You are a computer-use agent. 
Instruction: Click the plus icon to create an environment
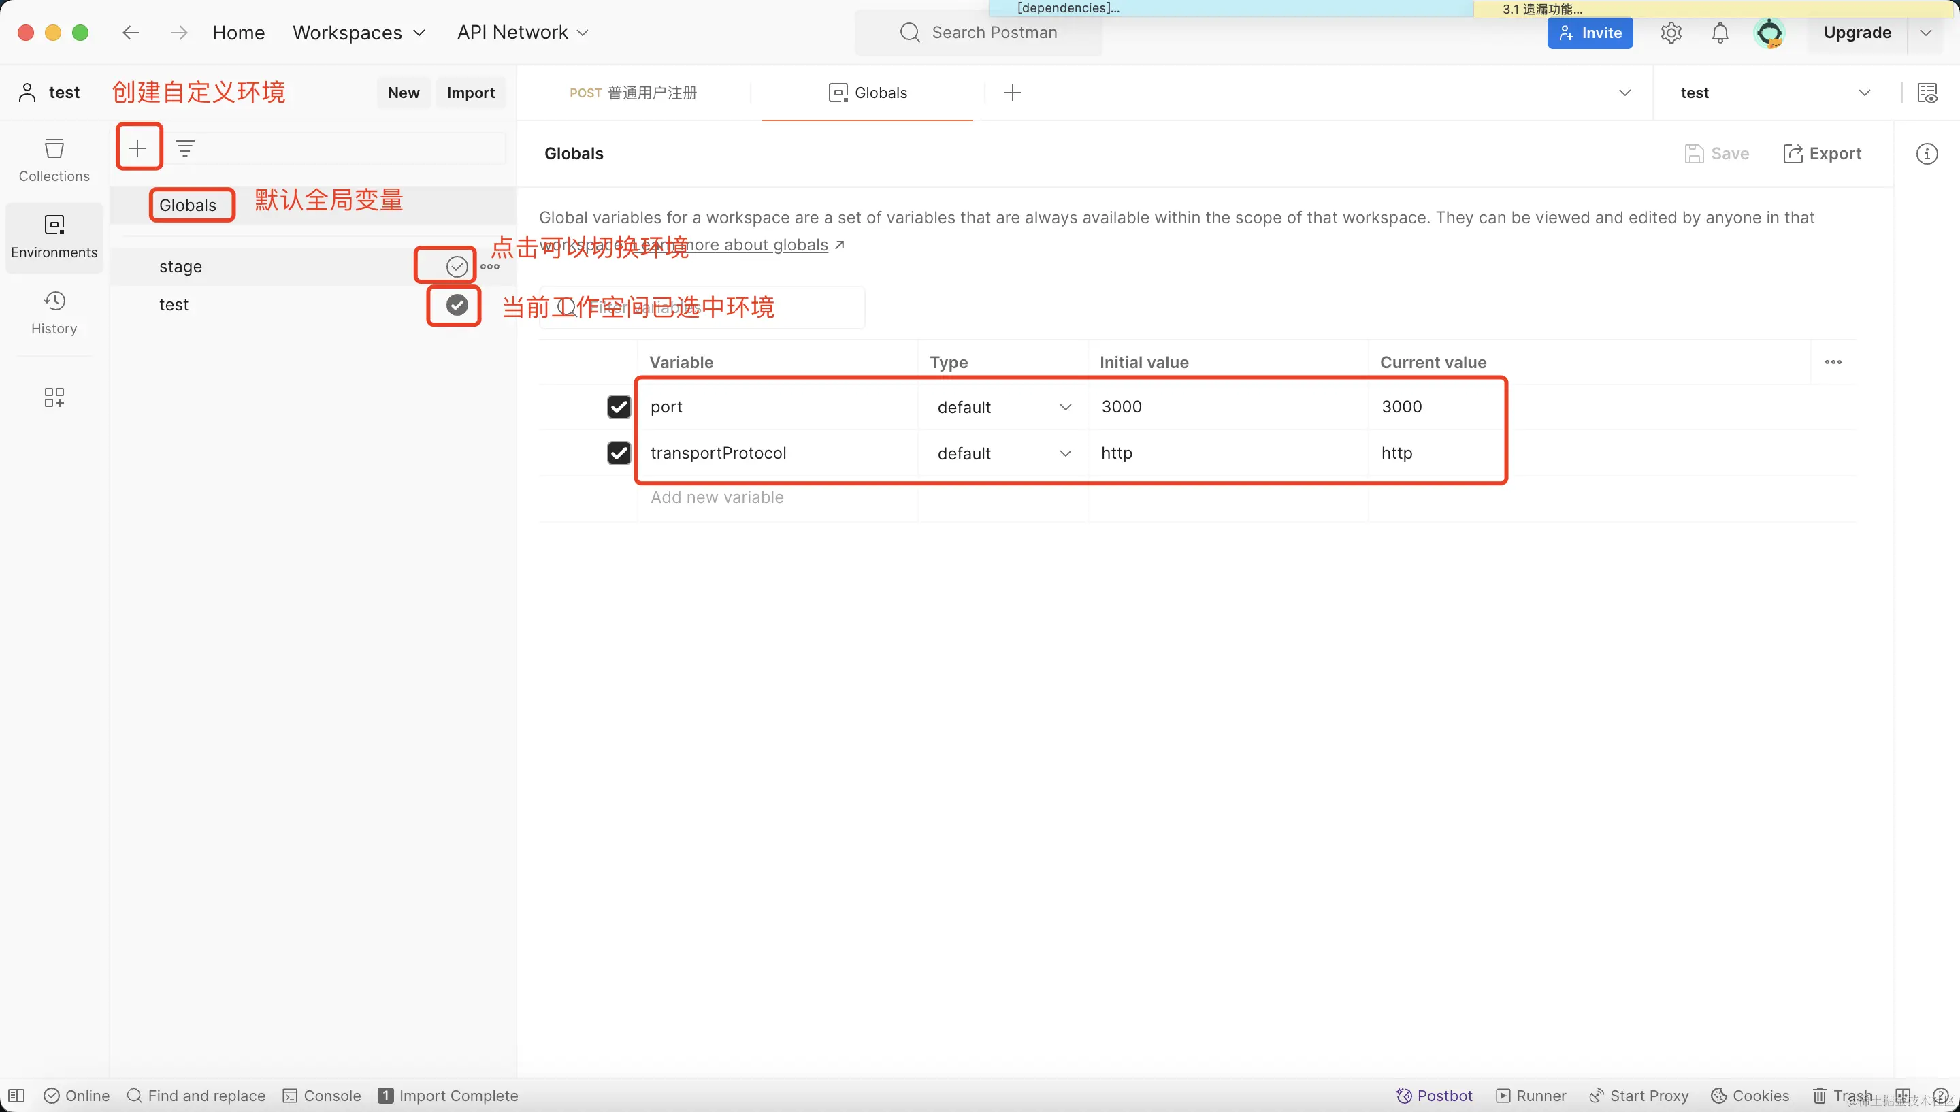point(137,148)
